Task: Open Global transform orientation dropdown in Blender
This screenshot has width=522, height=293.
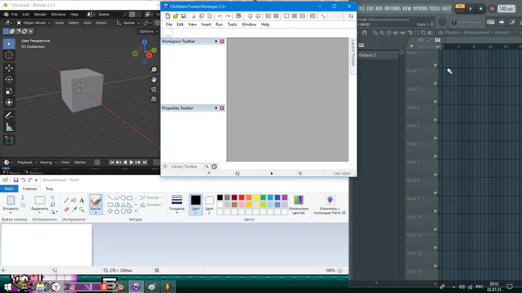Action: [128, 23]
